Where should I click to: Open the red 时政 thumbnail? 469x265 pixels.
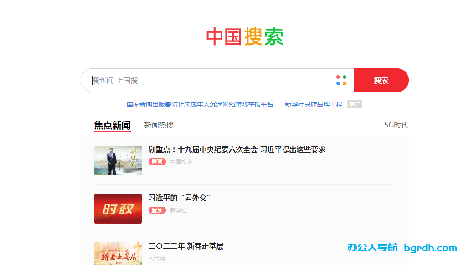pyautogui.click(x=118, y=209)
